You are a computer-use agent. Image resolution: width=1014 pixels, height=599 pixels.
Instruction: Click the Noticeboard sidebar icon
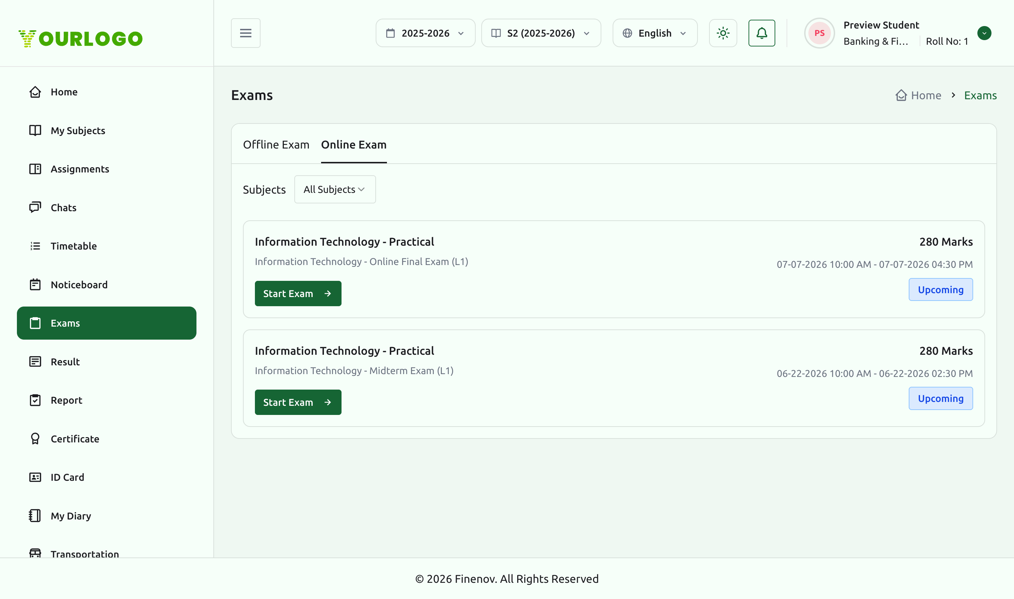[35, 285]
